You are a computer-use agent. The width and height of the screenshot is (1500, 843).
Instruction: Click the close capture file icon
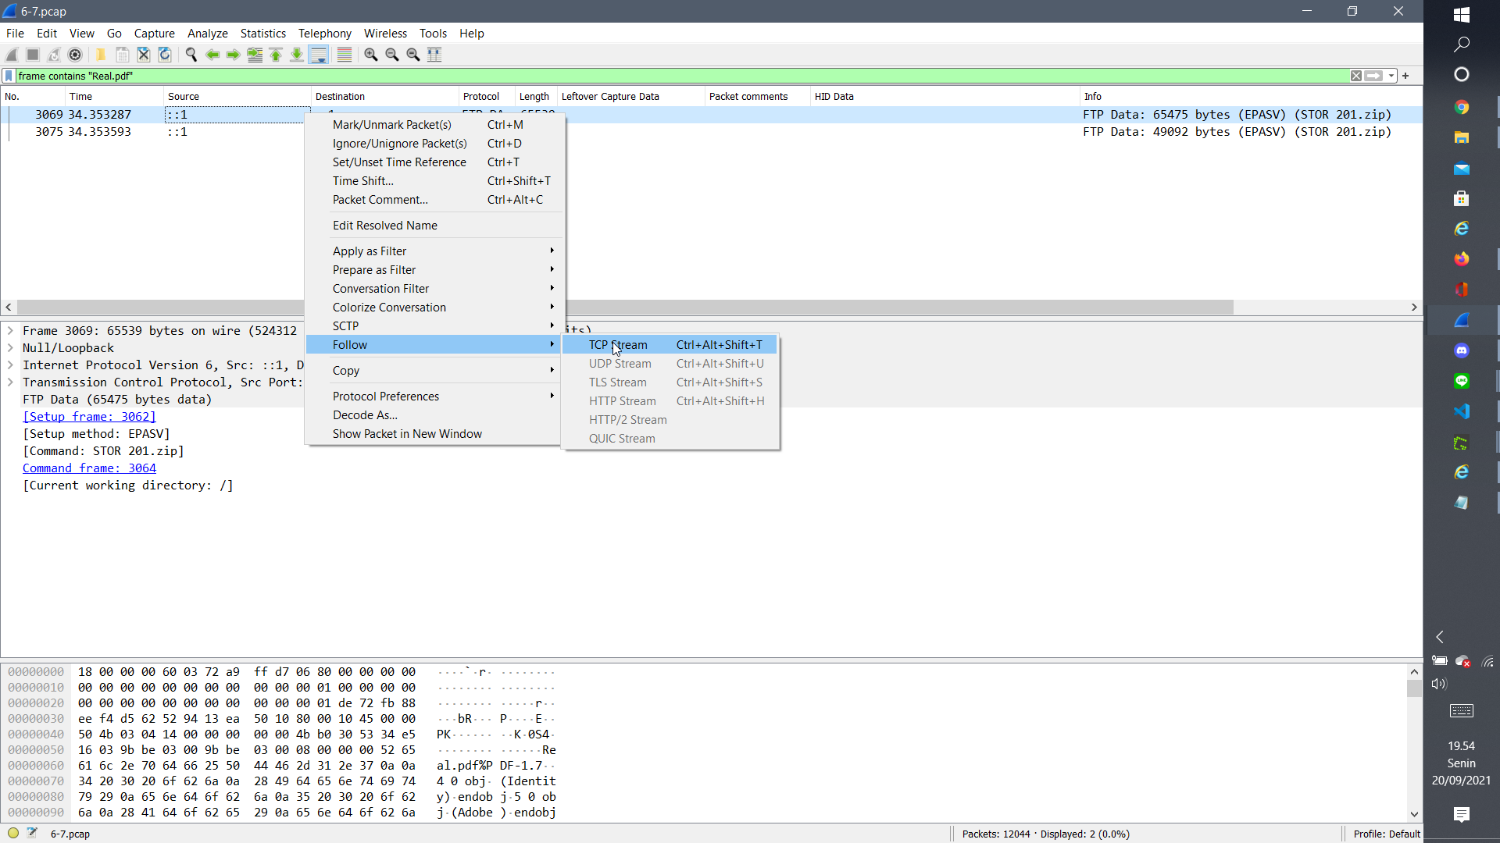pos(143,55)
